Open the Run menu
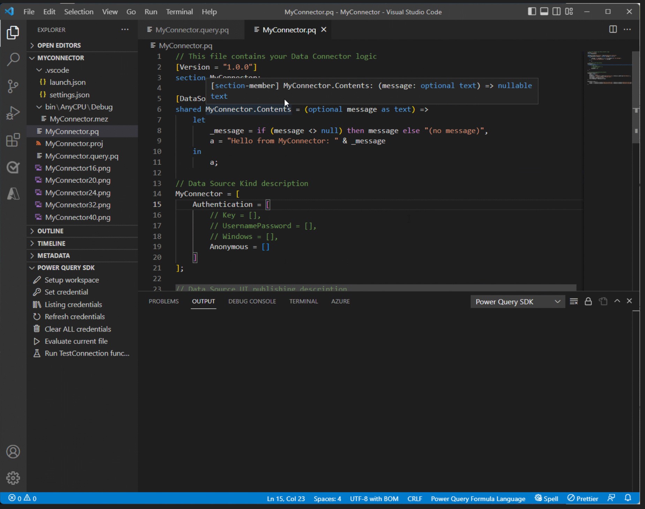This screenshot has width=645, height=509. pyautogui.click(x=151, y=11)
